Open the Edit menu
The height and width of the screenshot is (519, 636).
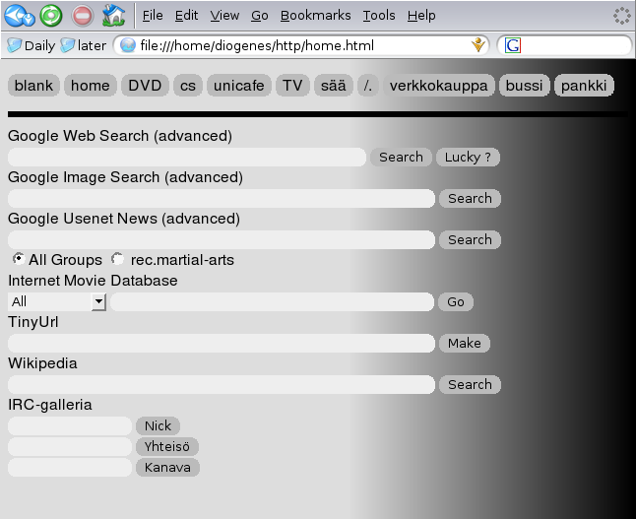coord(186,16)
